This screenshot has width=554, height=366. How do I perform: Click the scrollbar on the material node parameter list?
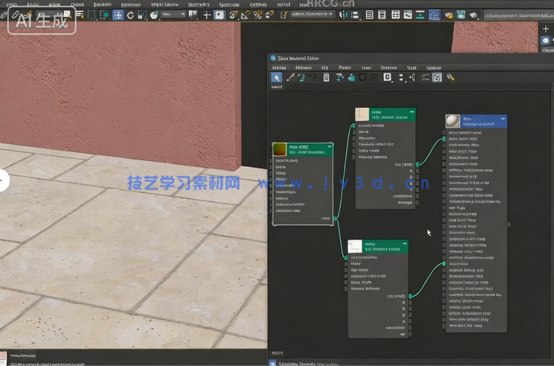(x=508, y=225)
